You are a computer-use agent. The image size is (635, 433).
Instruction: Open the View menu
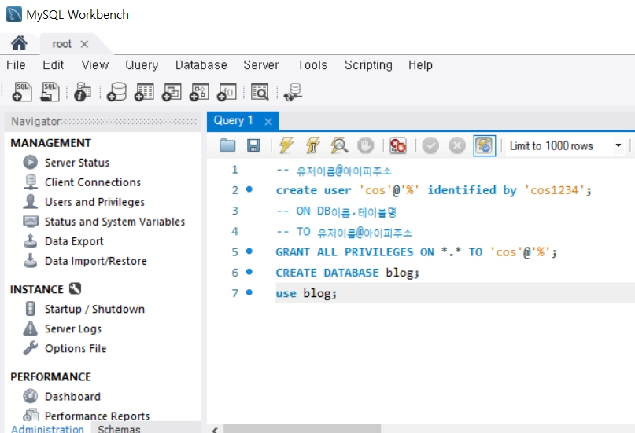point(95,65)
